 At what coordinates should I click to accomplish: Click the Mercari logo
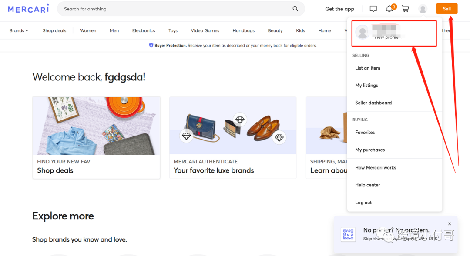click(x=28, y=9)
